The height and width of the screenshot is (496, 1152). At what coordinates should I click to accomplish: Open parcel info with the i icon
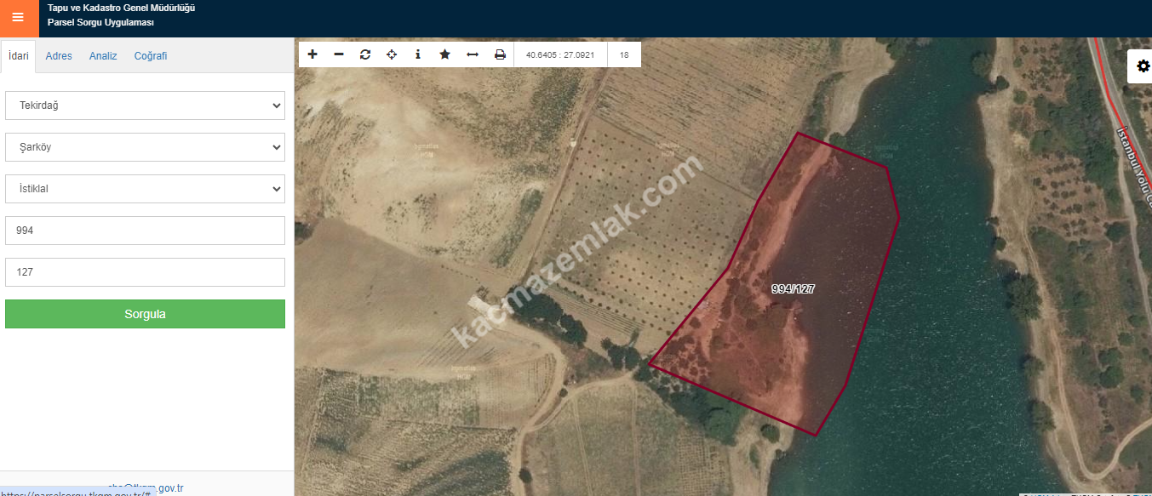point(418,54)
